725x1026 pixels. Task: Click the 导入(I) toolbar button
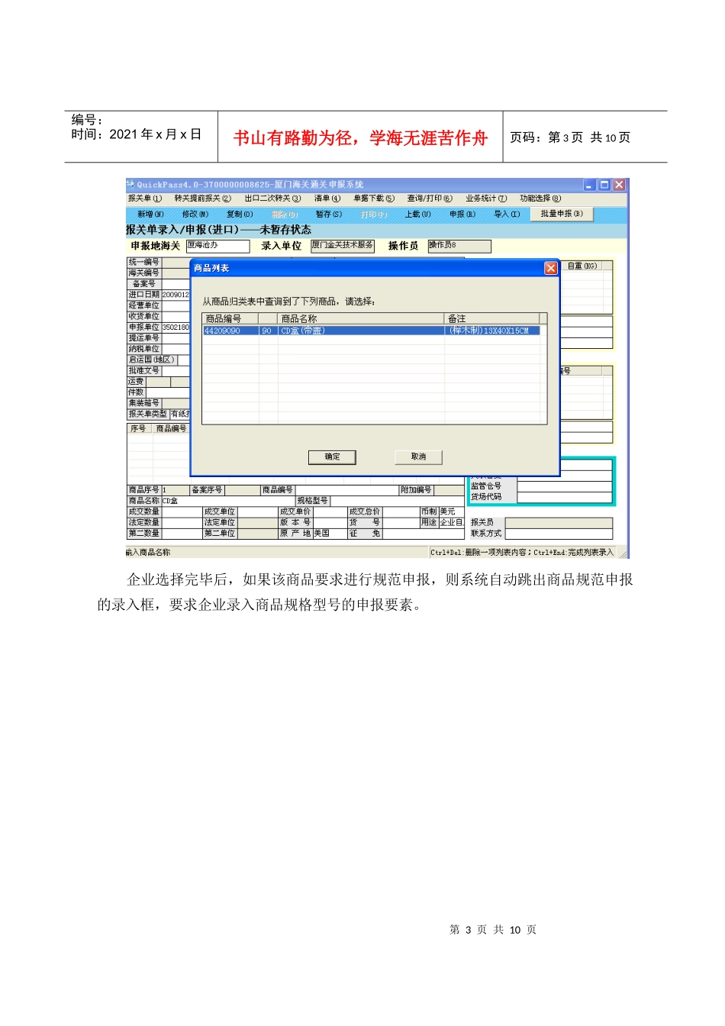click(507, 215)
